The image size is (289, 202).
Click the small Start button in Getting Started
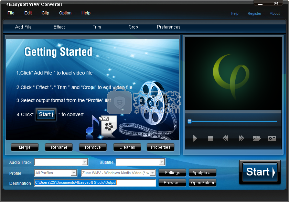[46, 114]
